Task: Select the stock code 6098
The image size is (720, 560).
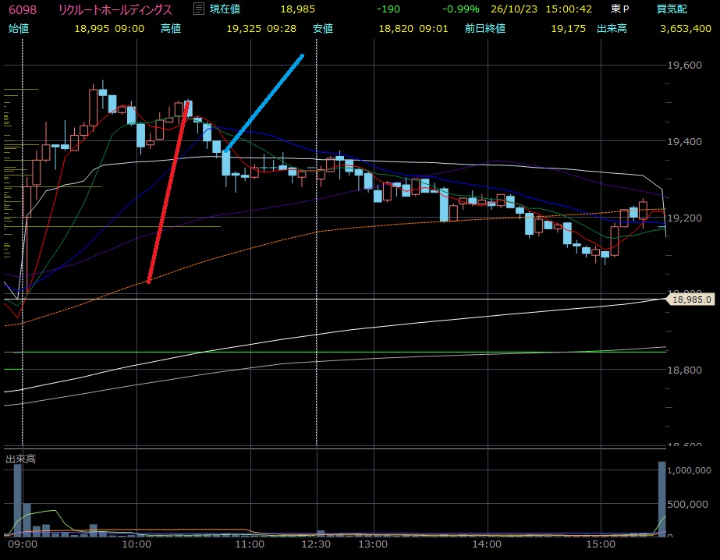Action: pos(23,9)
